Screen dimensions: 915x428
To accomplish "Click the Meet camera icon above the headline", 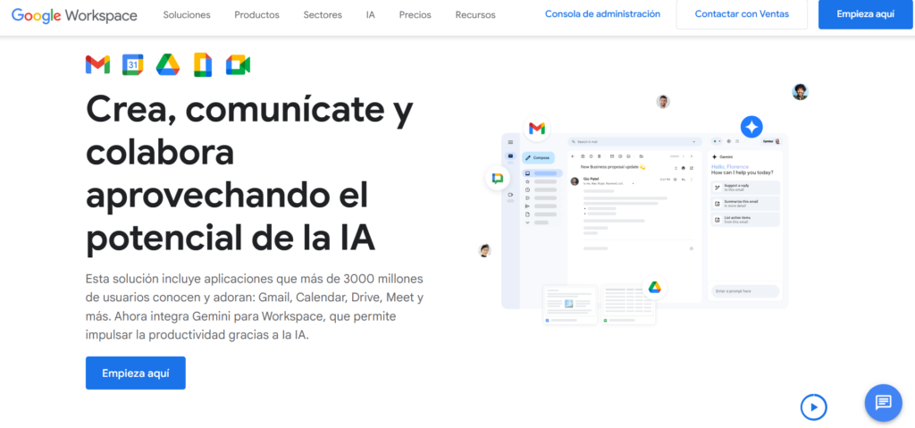I will click(238, 64).
